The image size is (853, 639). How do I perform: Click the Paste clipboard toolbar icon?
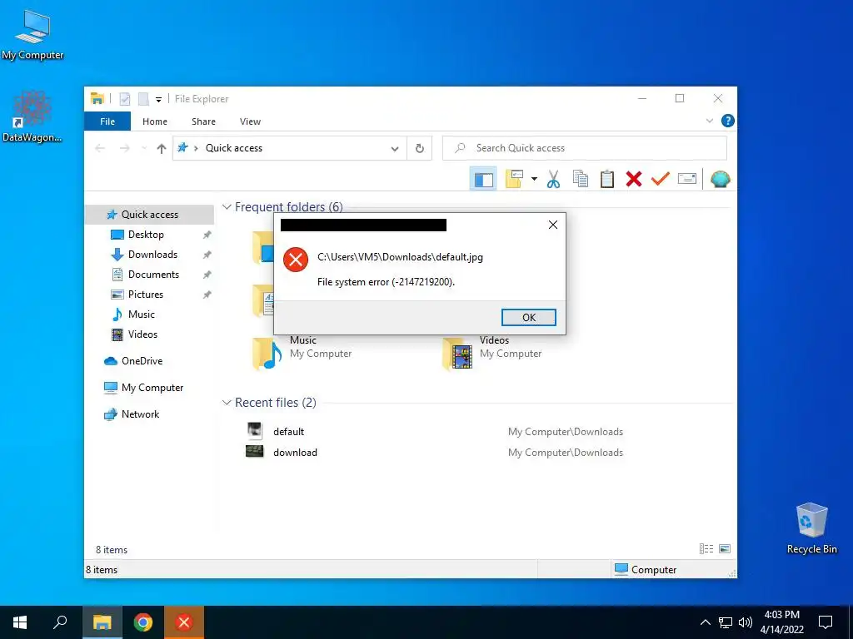click(x=606, y=179)
